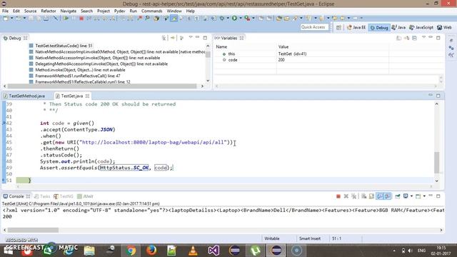Select FrameworkMethod$1.runReflectiveCall() line 47 frame
The height and width of the screenshot is (257, 457).
click(x=78, y=76)
